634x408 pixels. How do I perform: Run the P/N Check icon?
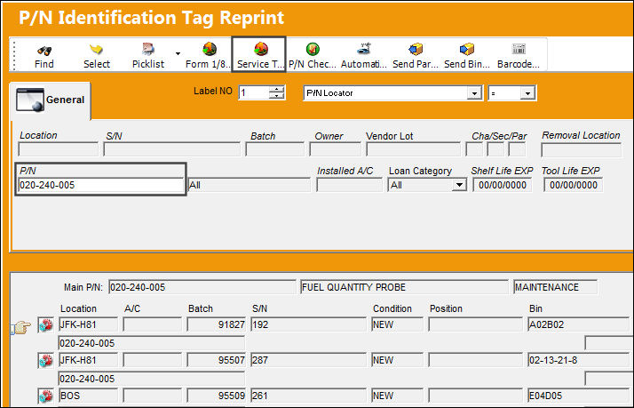click(313, 50)
